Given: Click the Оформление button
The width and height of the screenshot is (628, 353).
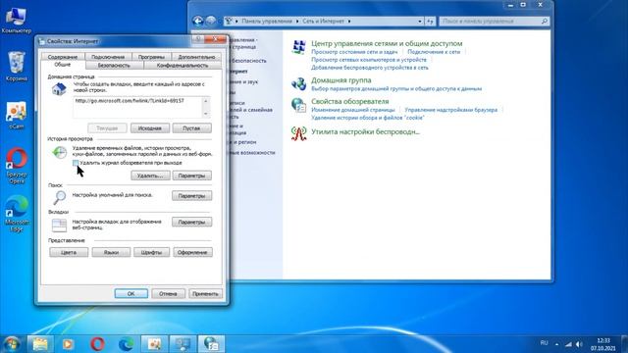Looking at the screenshot, I should (192, 253).
